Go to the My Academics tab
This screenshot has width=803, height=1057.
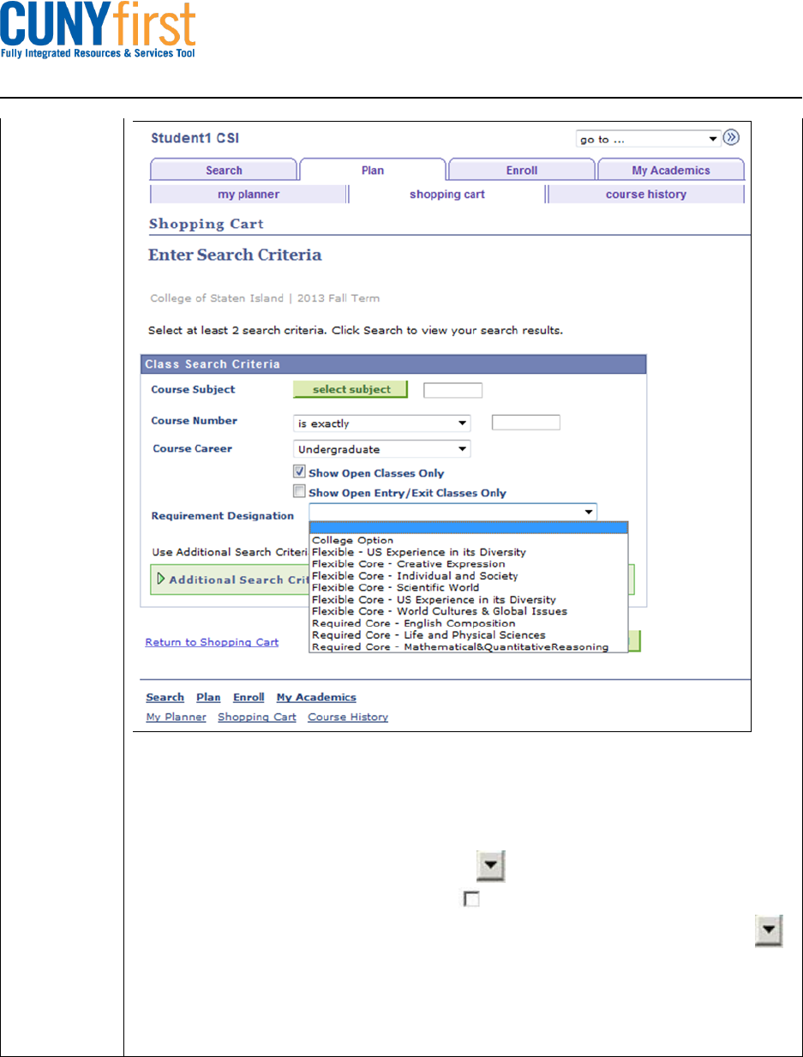click(671, 170)
